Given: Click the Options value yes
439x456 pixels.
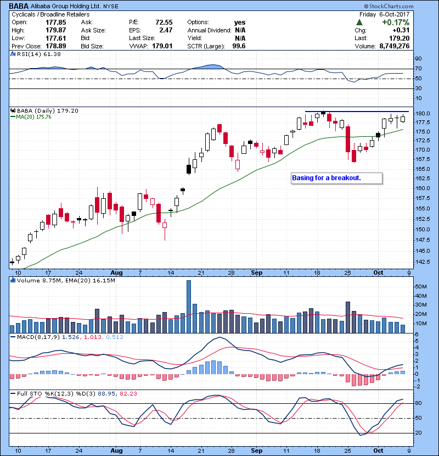Looking at the screenshot, I should tap(240, 23).
